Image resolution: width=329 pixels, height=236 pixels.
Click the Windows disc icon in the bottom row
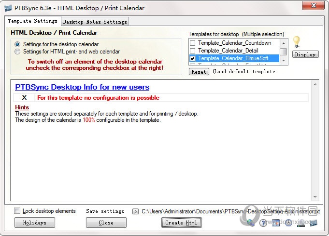click(301, 223)
